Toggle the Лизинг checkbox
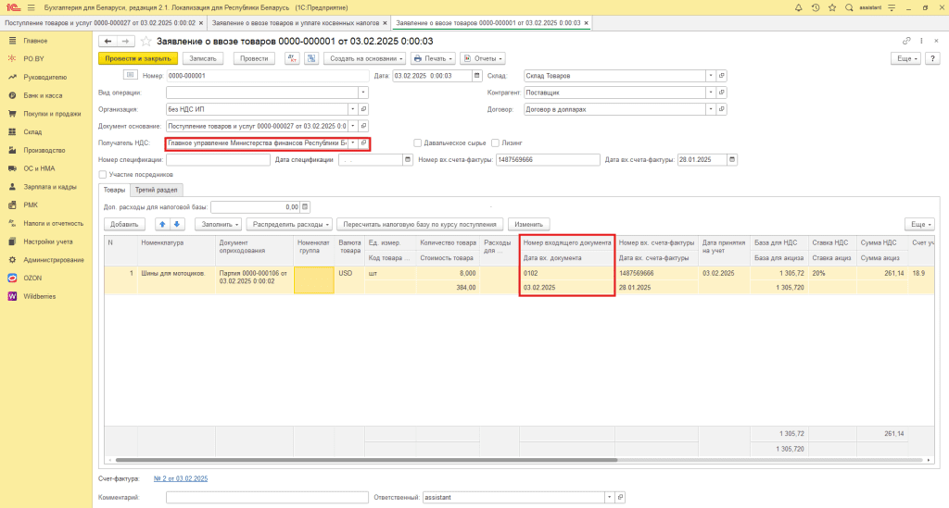The image size is (949, 508). pyautogui.click(x=495, y=143)
